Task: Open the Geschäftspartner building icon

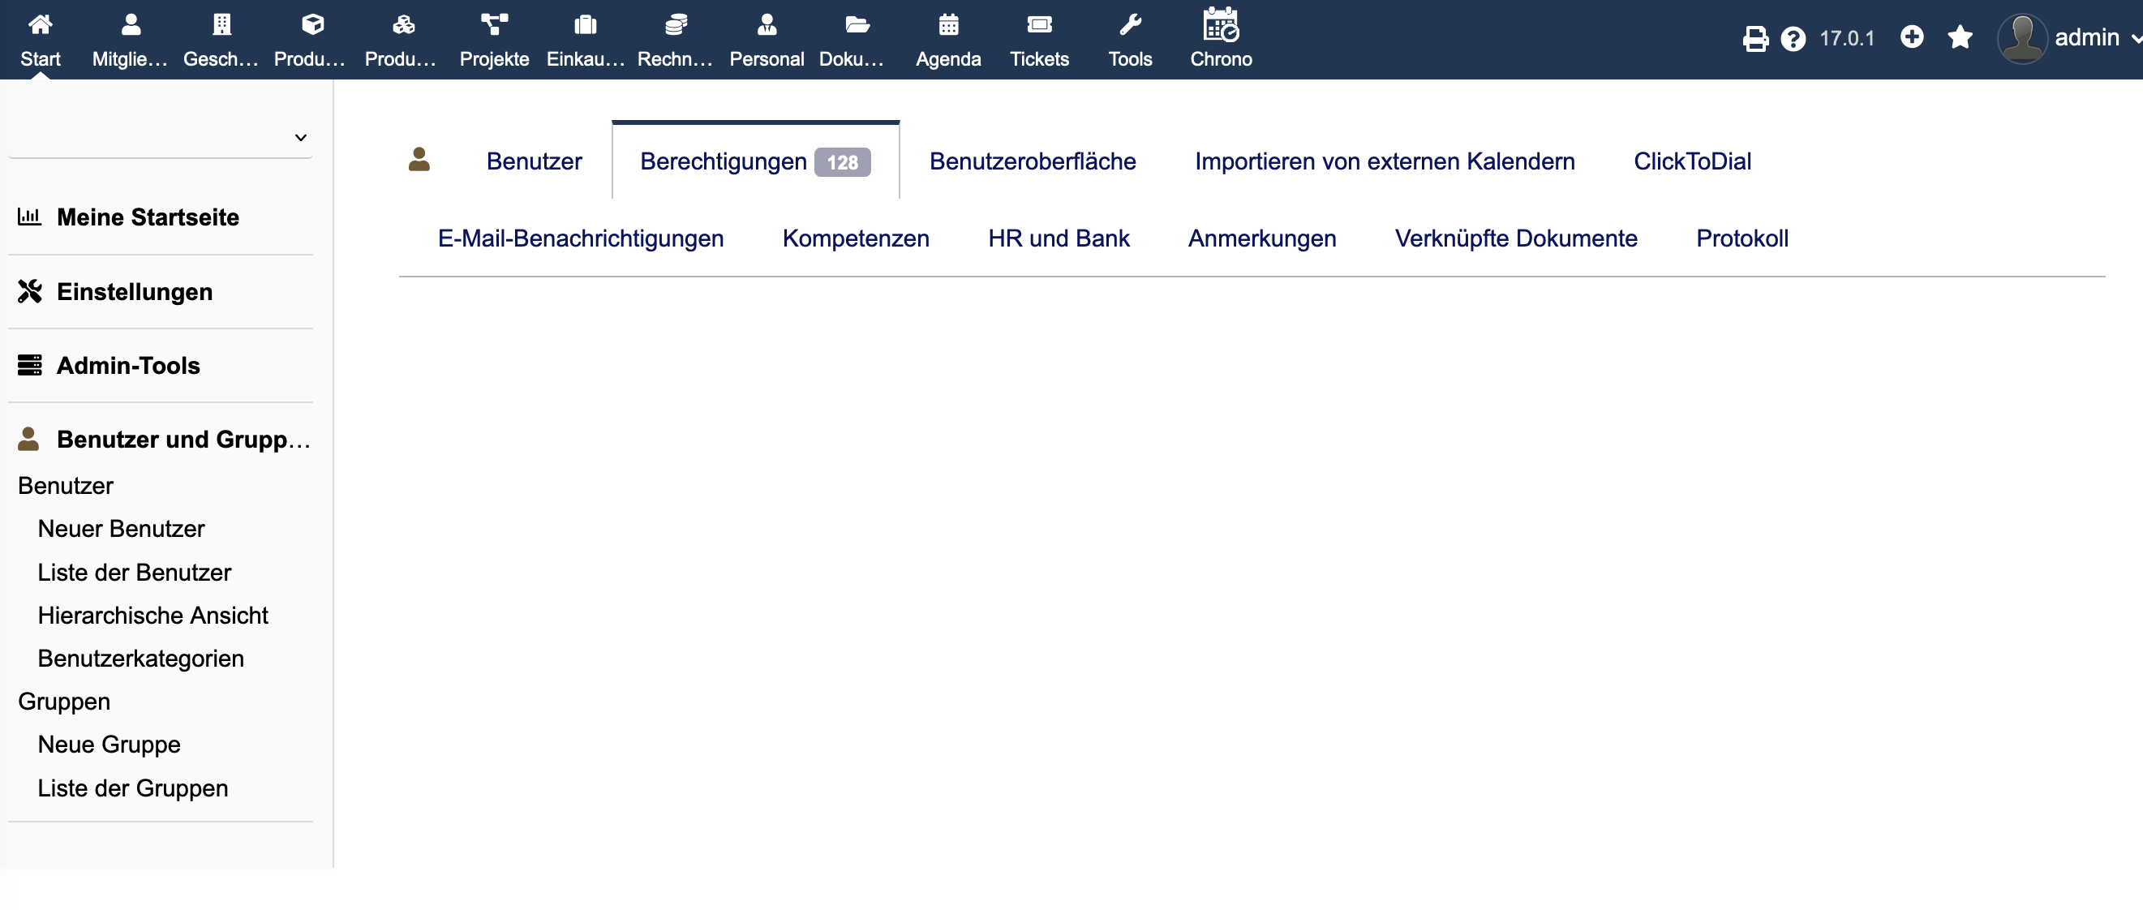Action: (221, 25)
